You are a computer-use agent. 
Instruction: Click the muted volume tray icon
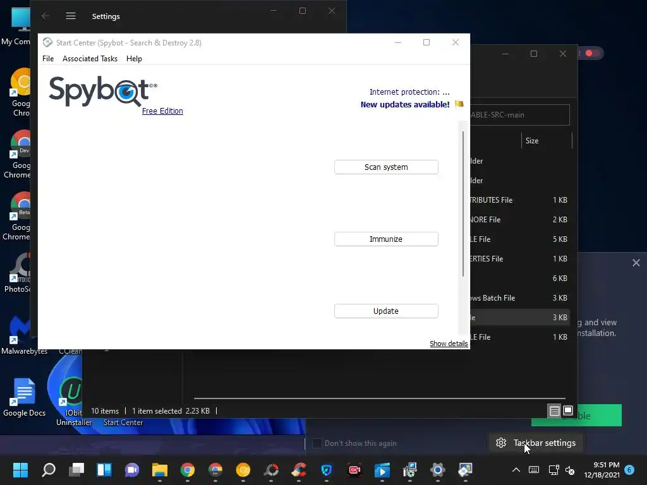coord(570,470)
